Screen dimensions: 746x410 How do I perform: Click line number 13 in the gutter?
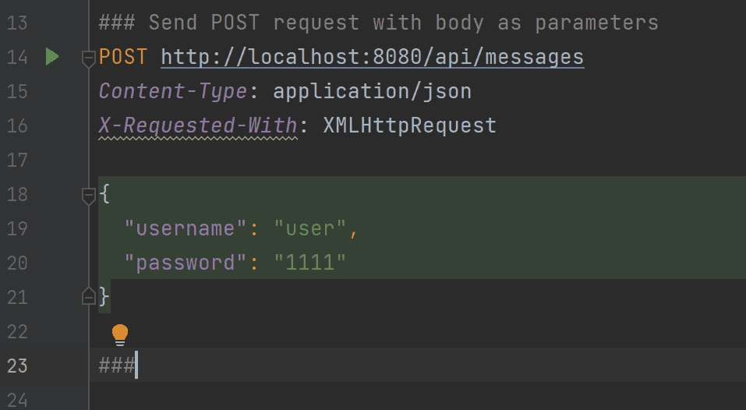pos(18,23)
